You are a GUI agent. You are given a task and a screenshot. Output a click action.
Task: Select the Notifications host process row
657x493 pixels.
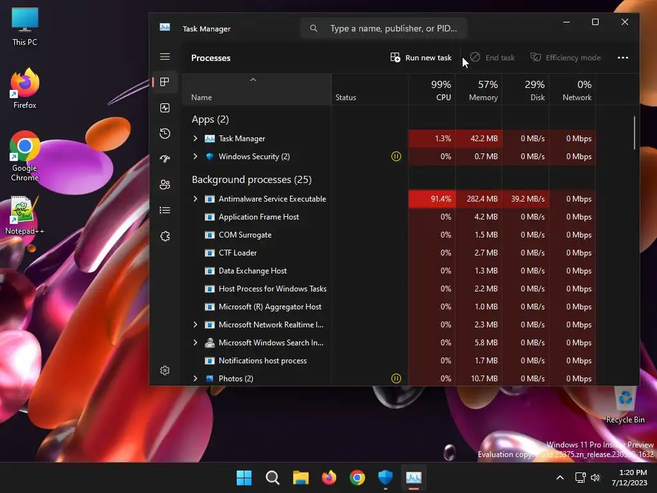point(389,361)
